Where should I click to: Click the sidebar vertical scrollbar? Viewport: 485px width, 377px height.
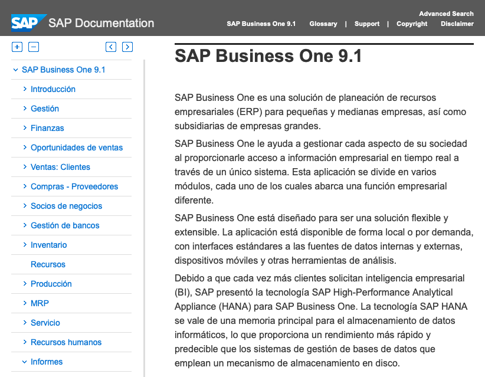pos(144,218)
